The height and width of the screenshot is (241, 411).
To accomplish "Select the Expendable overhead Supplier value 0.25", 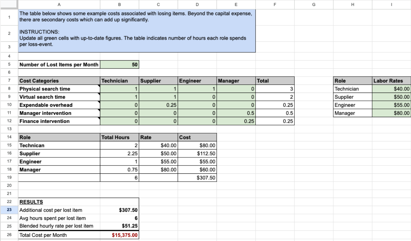I will point(158,105).
